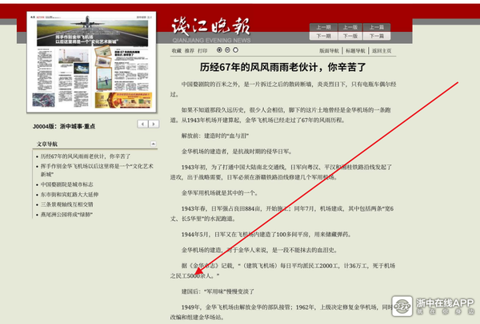Image resolution: width=480 pixels, height=324 pixels.
Task: Click 返回主页 to return home
Action: pos(382,51)
